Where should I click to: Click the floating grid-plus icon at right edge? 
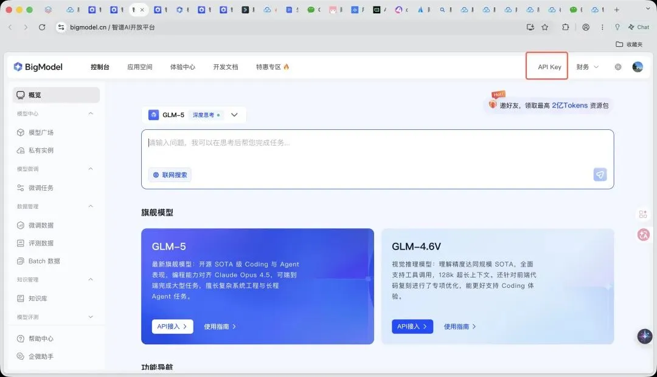643,214
